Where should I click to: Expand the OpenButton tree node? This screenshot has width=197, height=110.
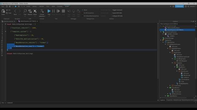pyautogui.click(x=166, y=96)
